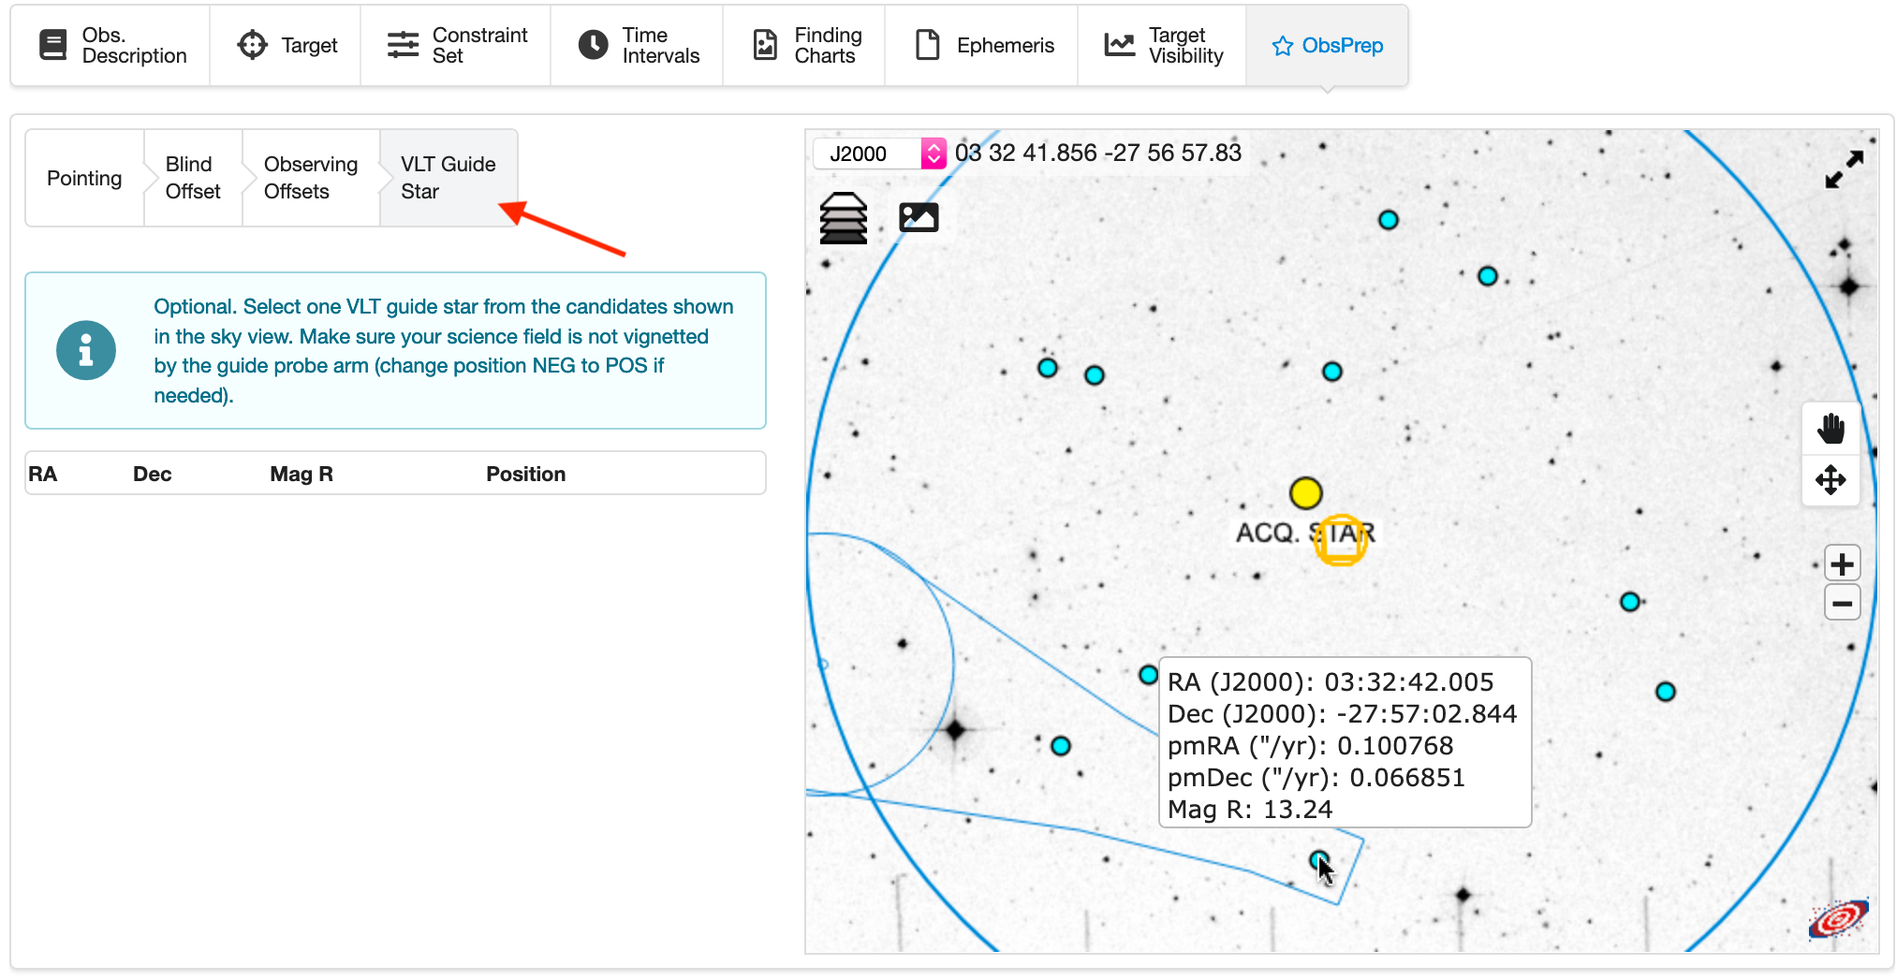Zoom in with the plus button
Viewport: 1897px width, 980px height.
coord(1842,564)
